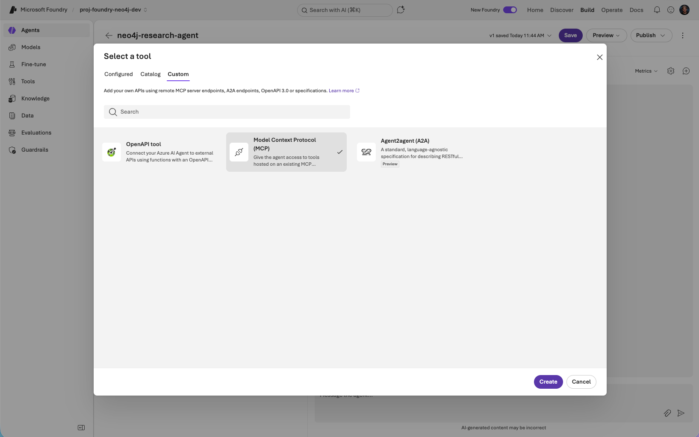The height and width of the screenshot is (437, 699).
Task: Open the notifications bell icon
Action: (657, 10)
